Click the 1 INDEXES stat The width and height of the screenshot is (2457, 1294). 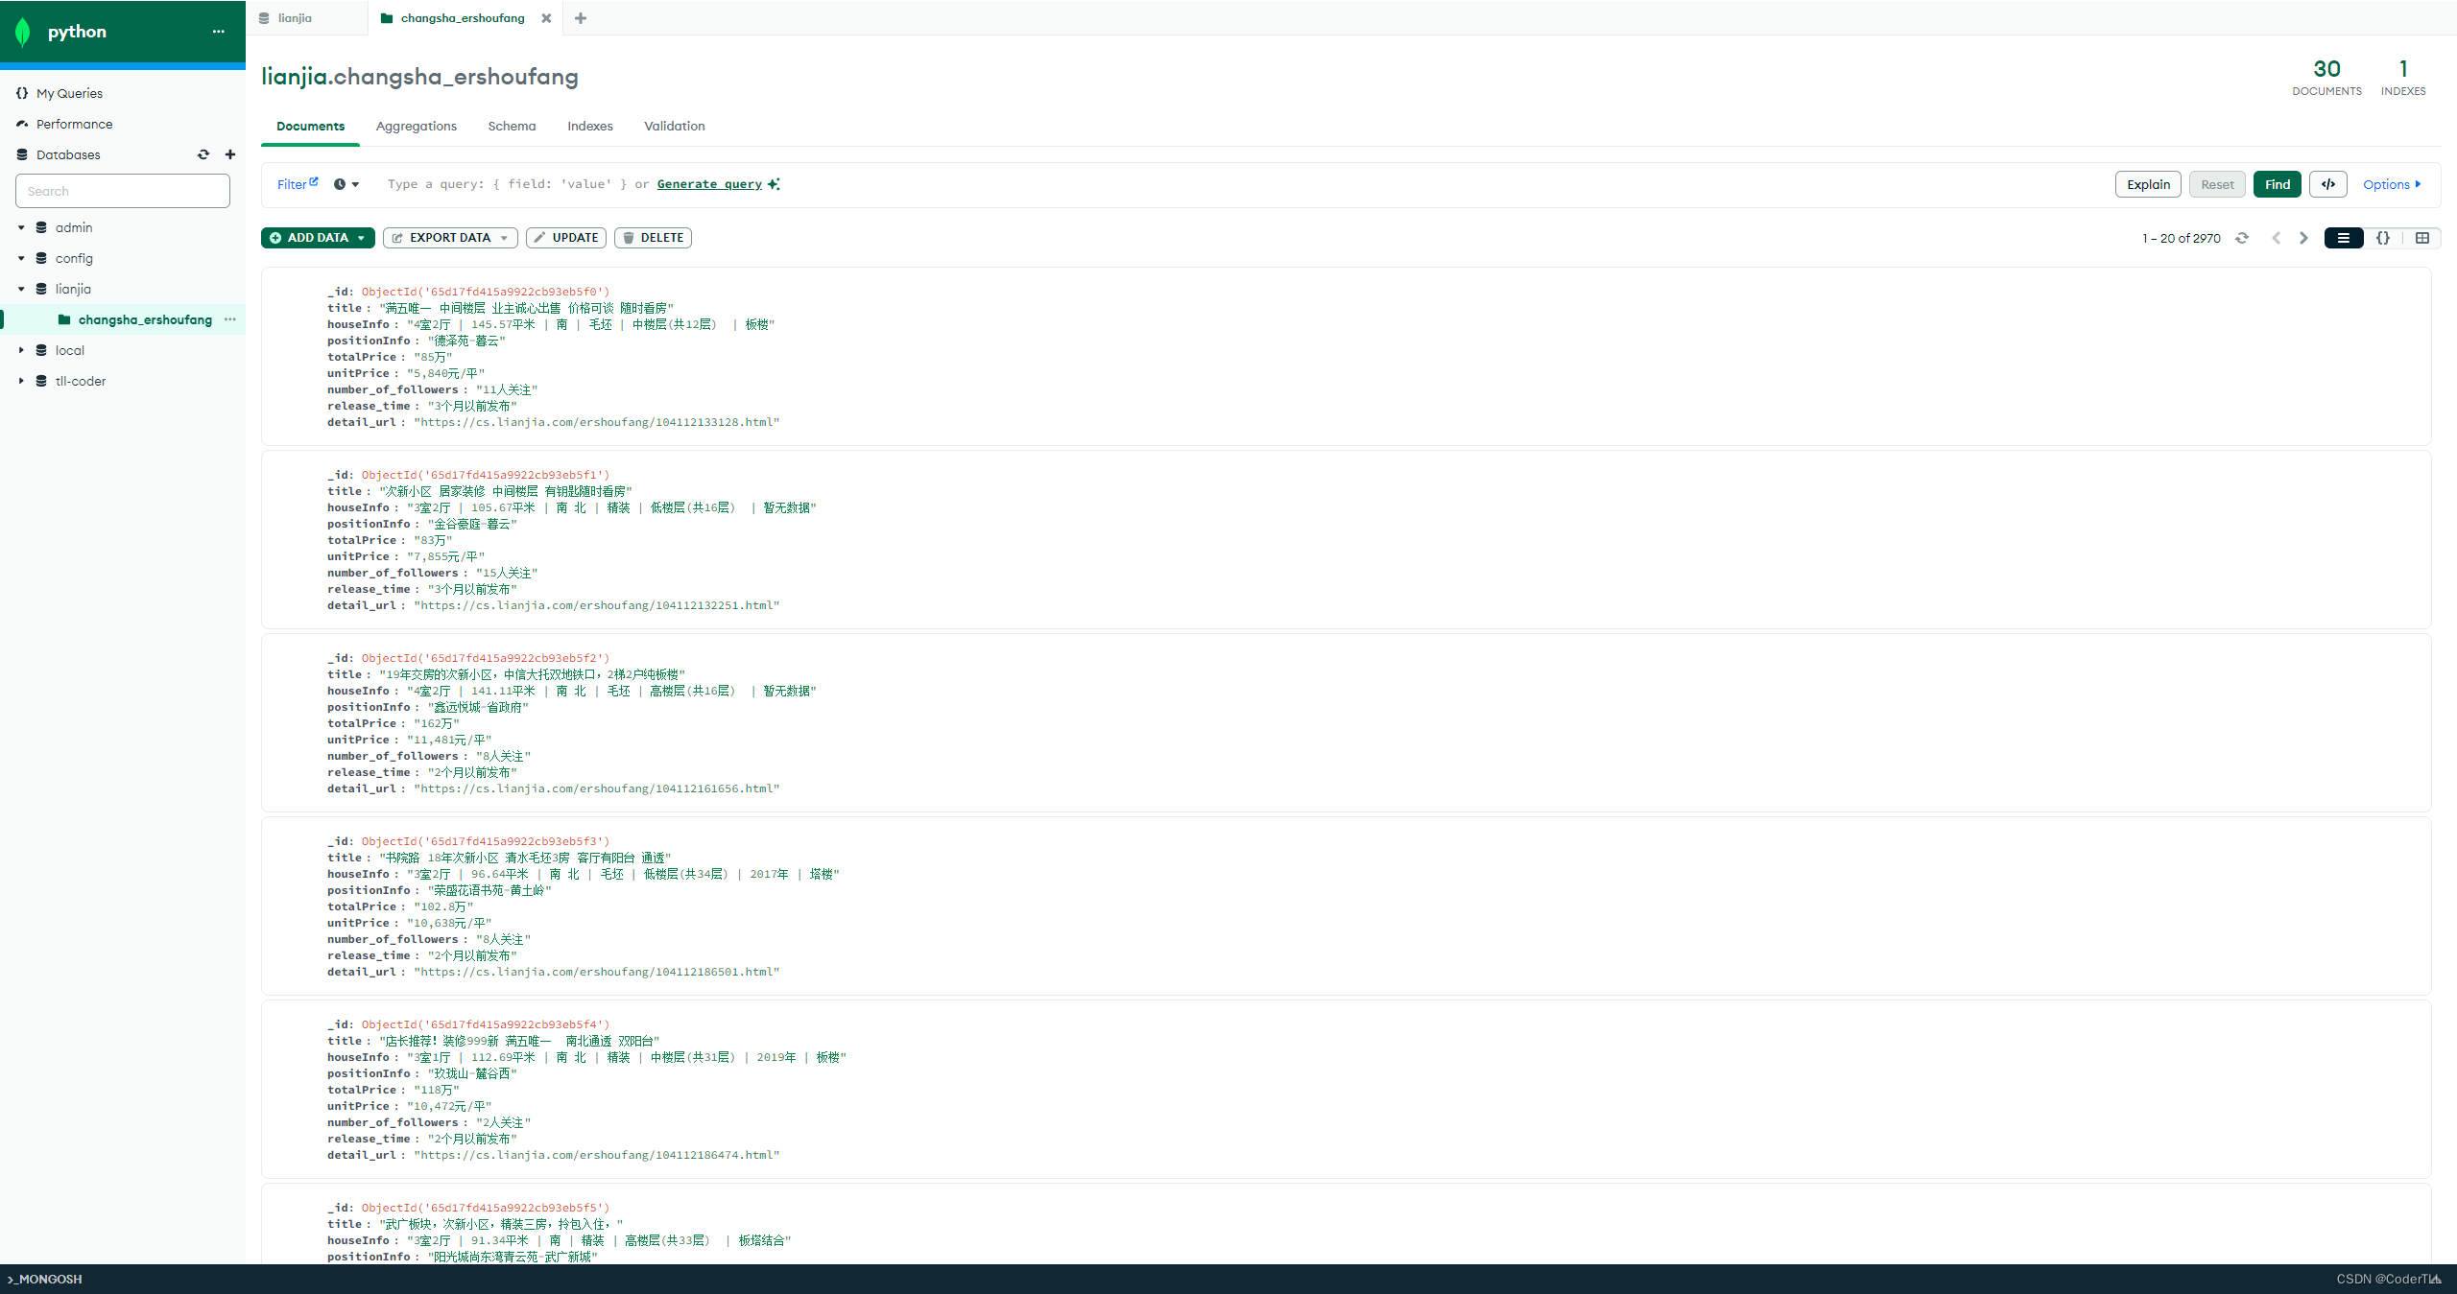coord(2403,78)
